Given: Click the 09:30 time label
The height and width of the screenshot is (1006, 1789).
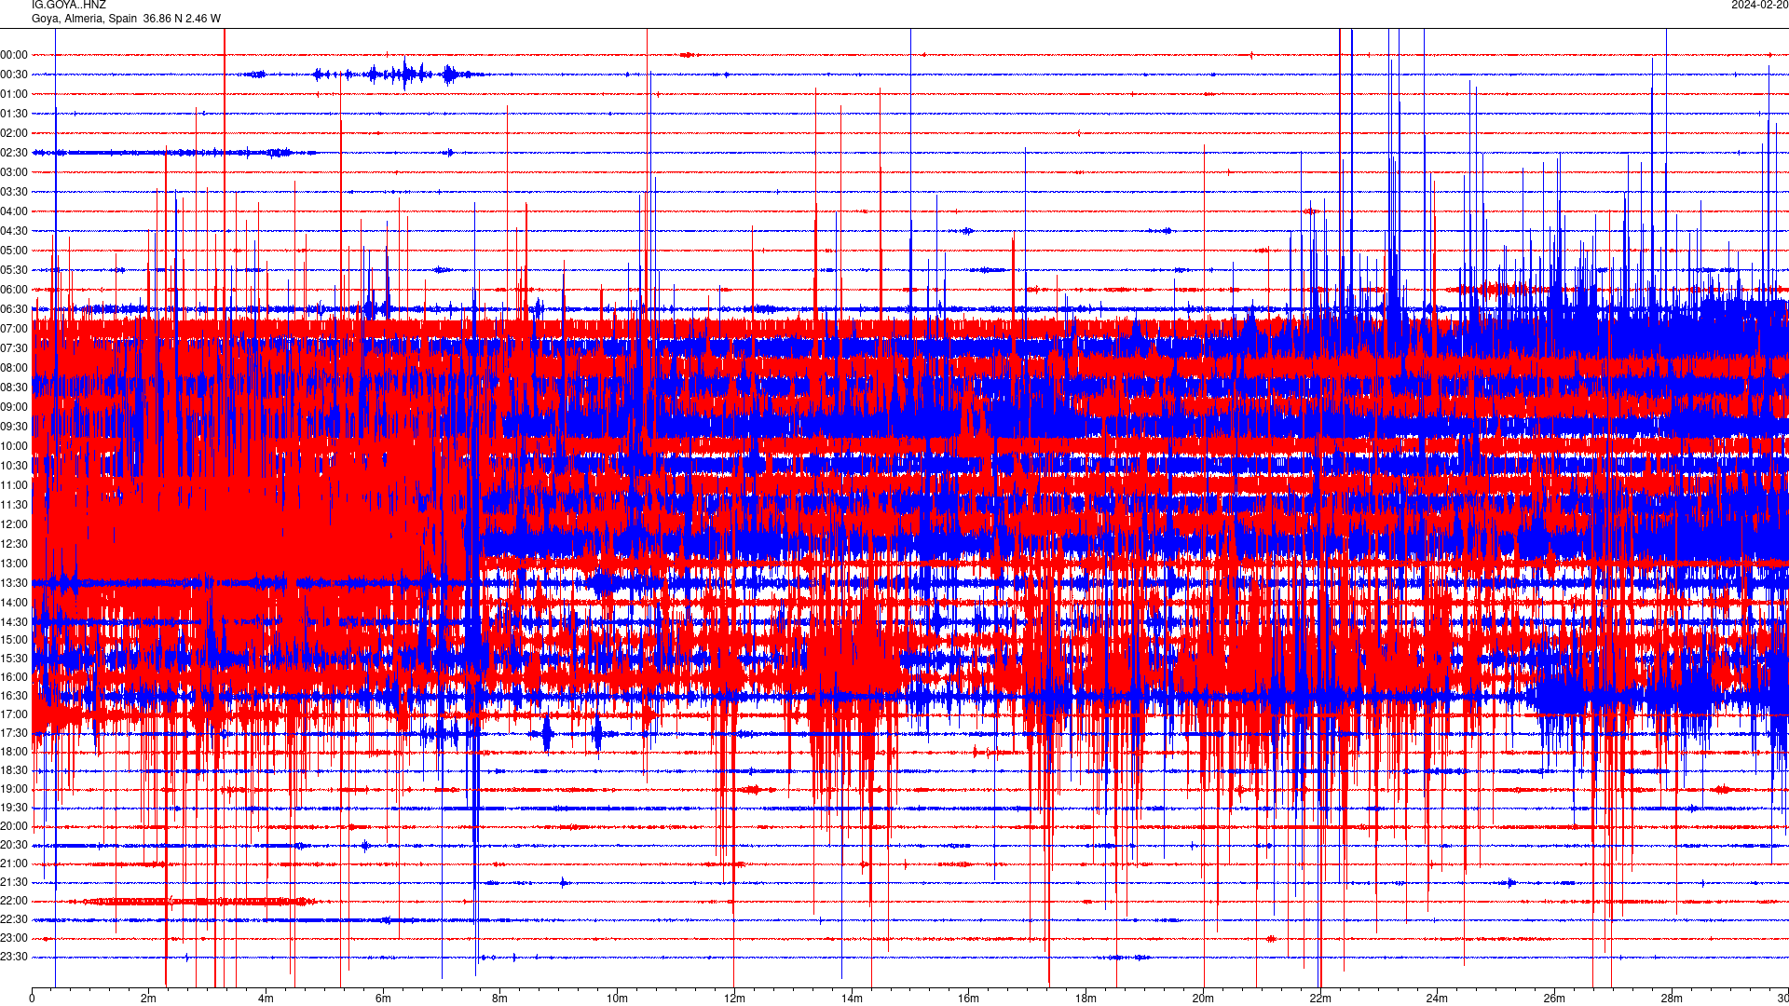Looking at the screenshot, I should [14, 427].
